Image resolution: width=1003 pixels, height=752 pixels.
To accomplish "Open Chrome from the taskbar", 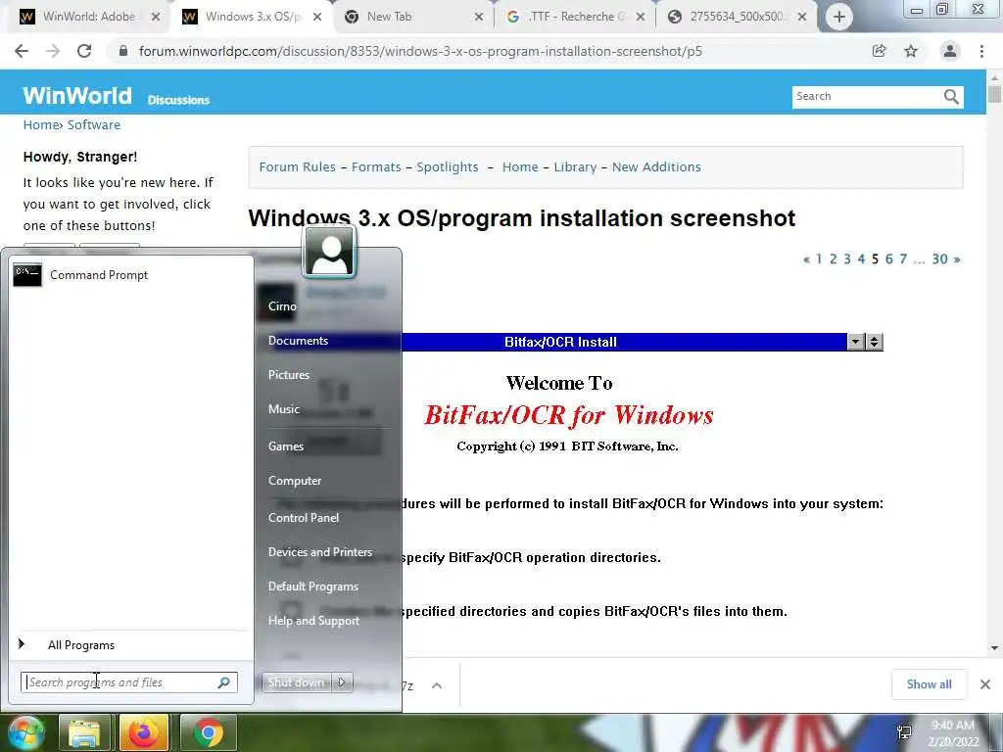I will point(208,732).
